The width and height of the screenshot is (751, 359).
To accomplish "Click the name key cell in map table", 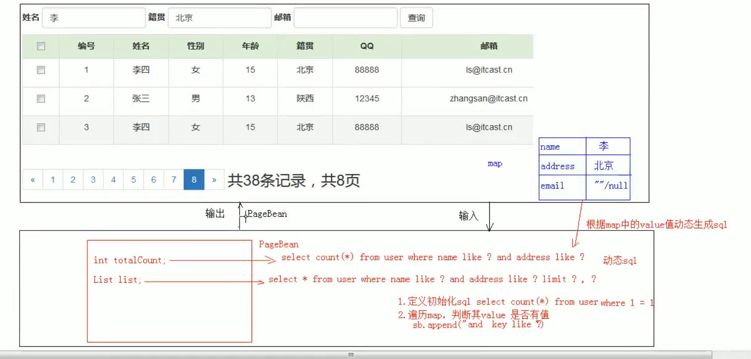I will coord(562,147).
